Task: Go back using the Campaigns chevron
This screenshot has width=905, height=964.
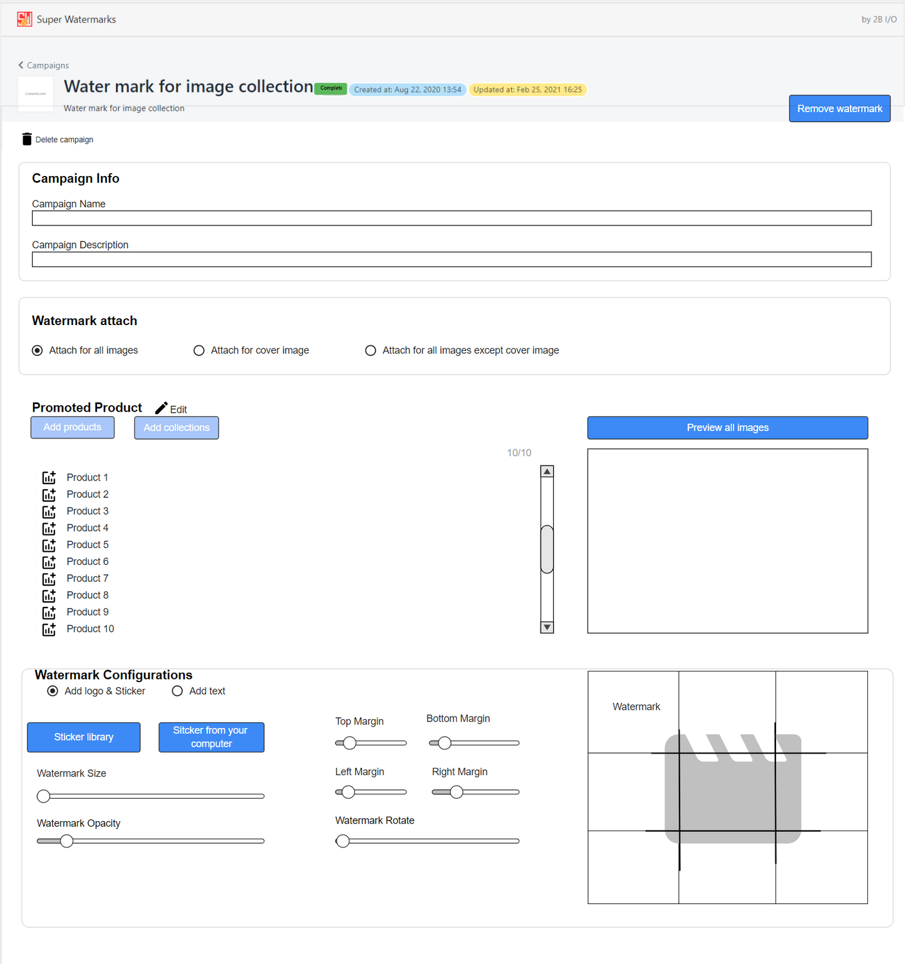Action: 21,65
